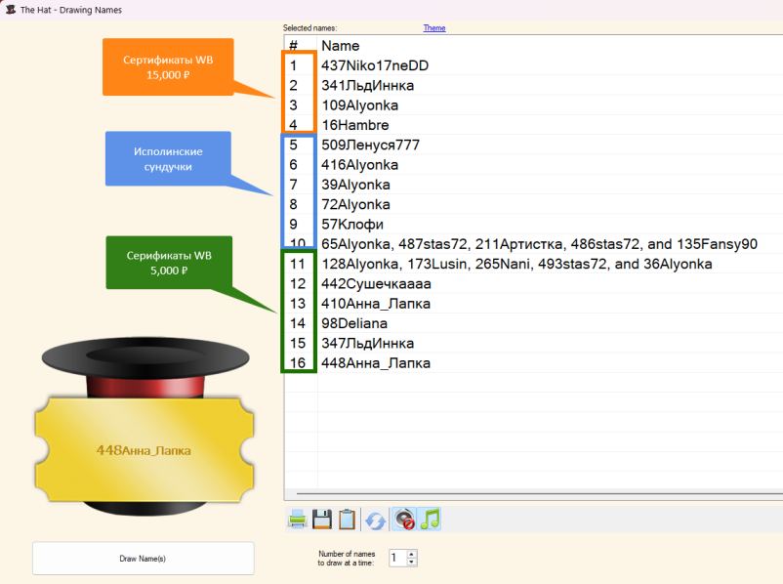Click the golden ticket showing 448Анна_Лапка
783x584 pixels.
click(144, 450)
